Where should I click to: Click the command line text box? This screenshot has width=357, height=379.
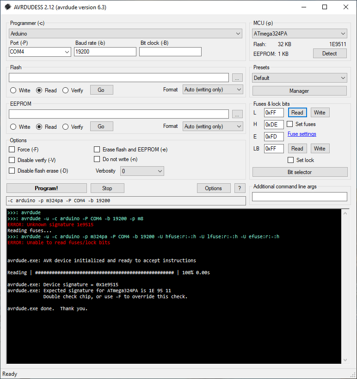pyautogui.click(x=126, y=201)
